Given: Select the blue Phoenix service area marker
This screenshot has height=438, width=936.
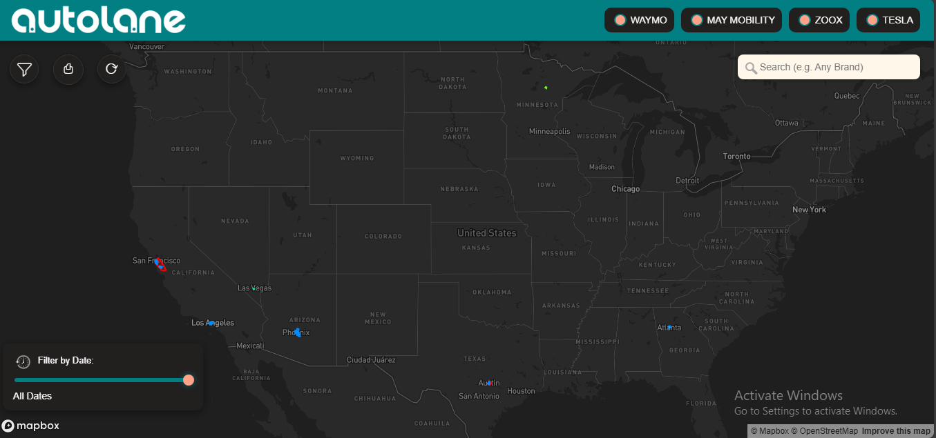Looking at the screenshot, I should [x=297, y=332].
